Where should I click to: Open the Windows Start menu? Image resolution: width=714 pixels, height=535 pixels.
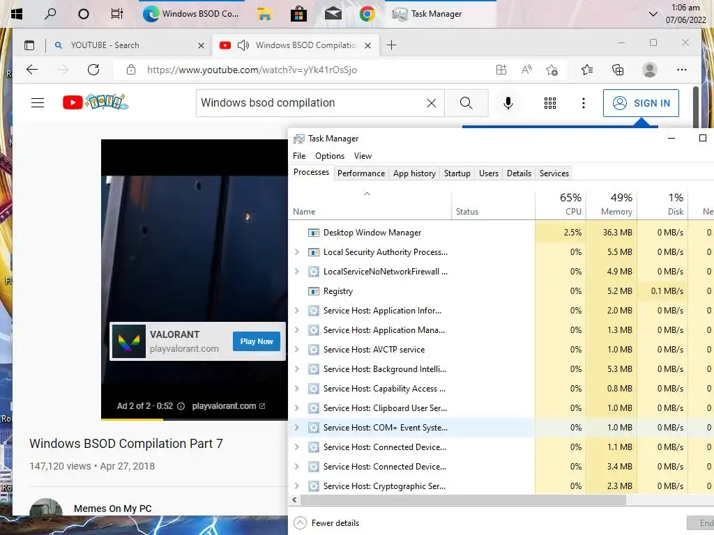coord(17,14)
